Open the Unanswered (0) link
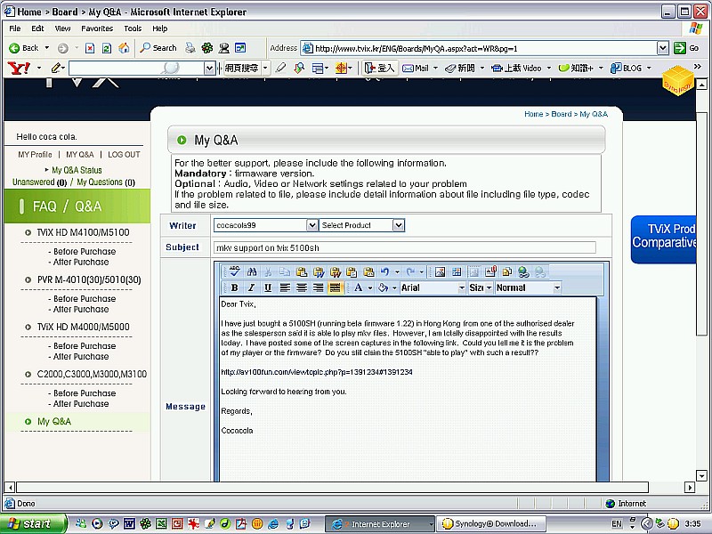The width and height of the screenshot is (712, 534). (x=39, y=182)
